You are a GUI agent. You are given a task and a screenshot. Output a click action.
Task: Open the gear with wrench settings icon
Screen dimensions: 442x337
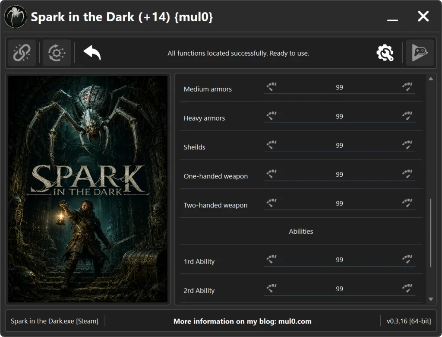point(385,53)
